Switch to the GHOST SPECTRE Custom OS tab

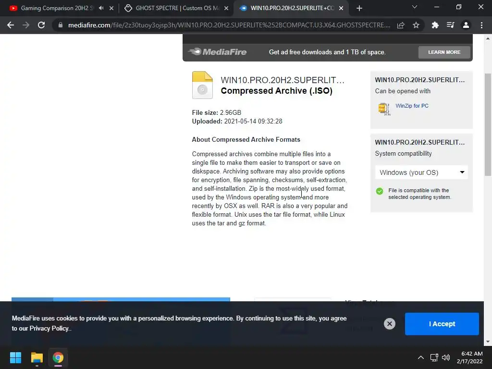(x=177, y=8)
